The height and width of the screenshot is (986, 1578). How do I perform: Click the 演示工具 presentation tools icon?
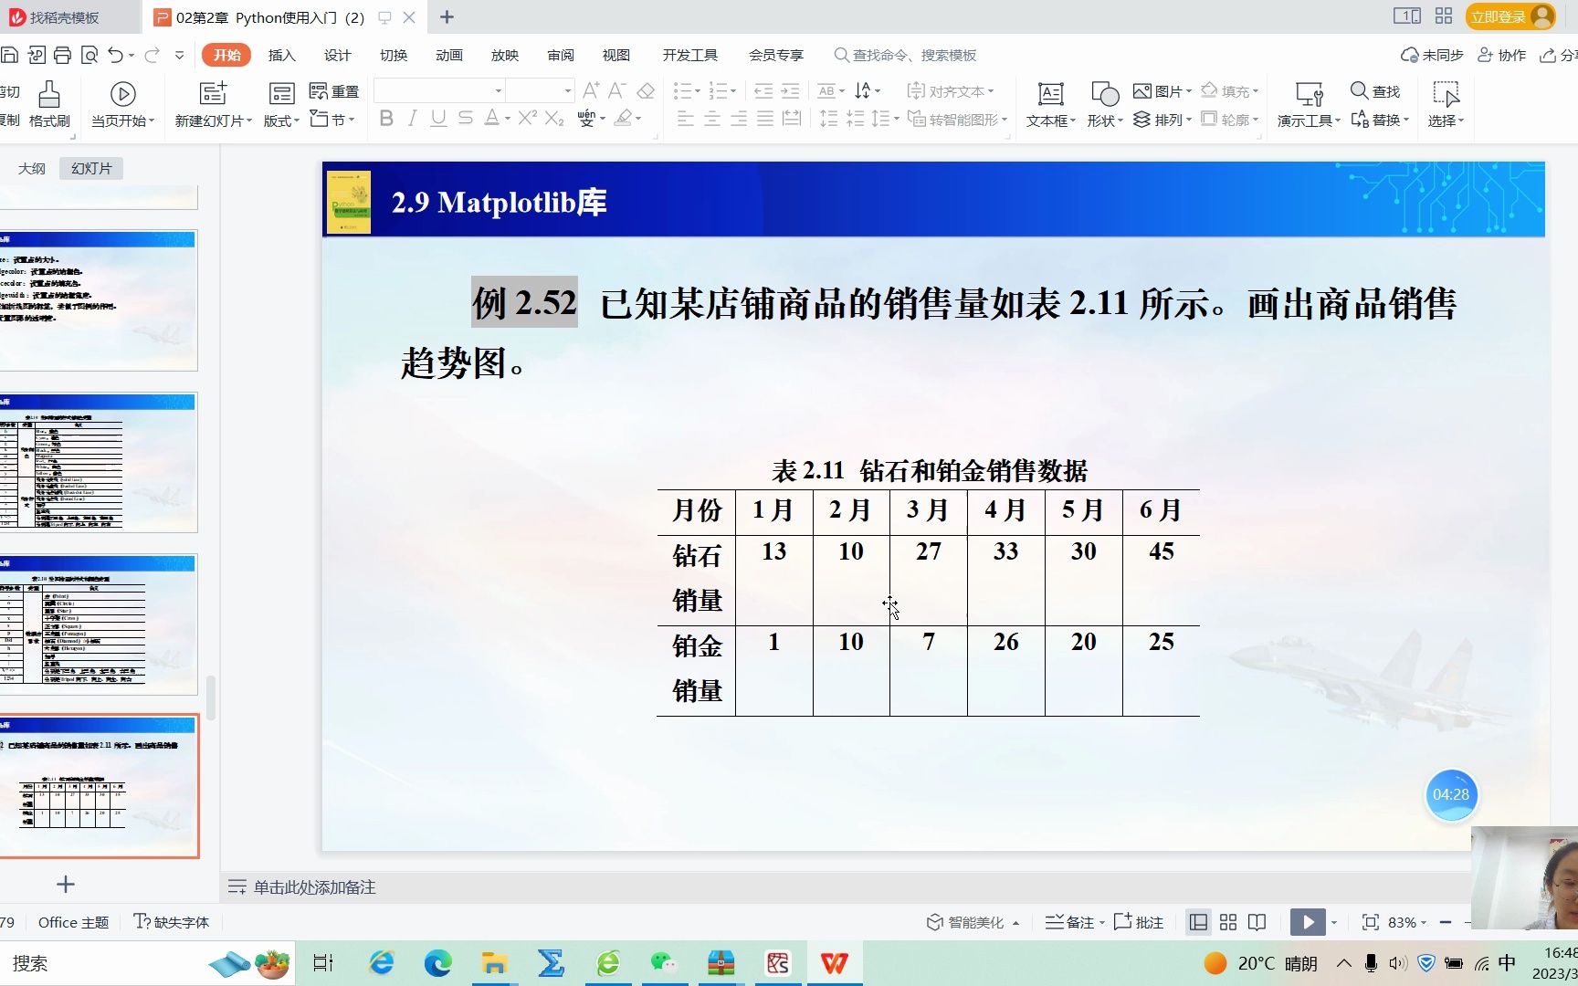point(1308,103)
